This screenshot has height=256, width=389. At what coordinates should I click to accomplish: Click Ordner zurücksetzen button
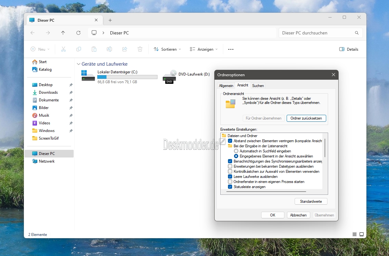(306, 118)
